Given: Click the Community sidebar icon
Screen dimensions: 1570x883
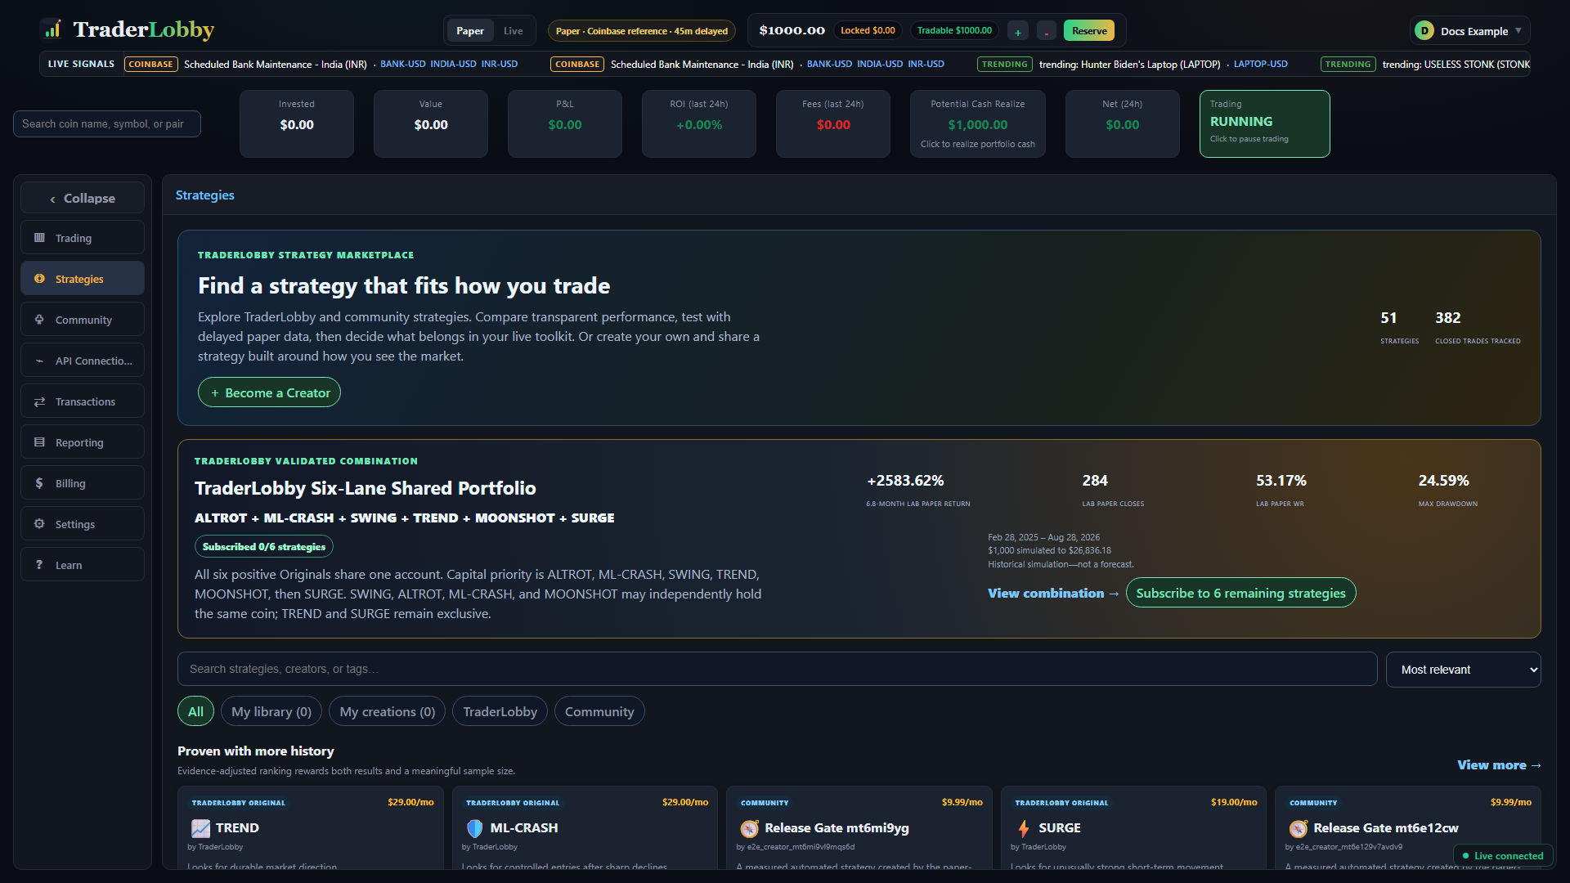Looking at the screenshot, I should (x=39, y=320).
